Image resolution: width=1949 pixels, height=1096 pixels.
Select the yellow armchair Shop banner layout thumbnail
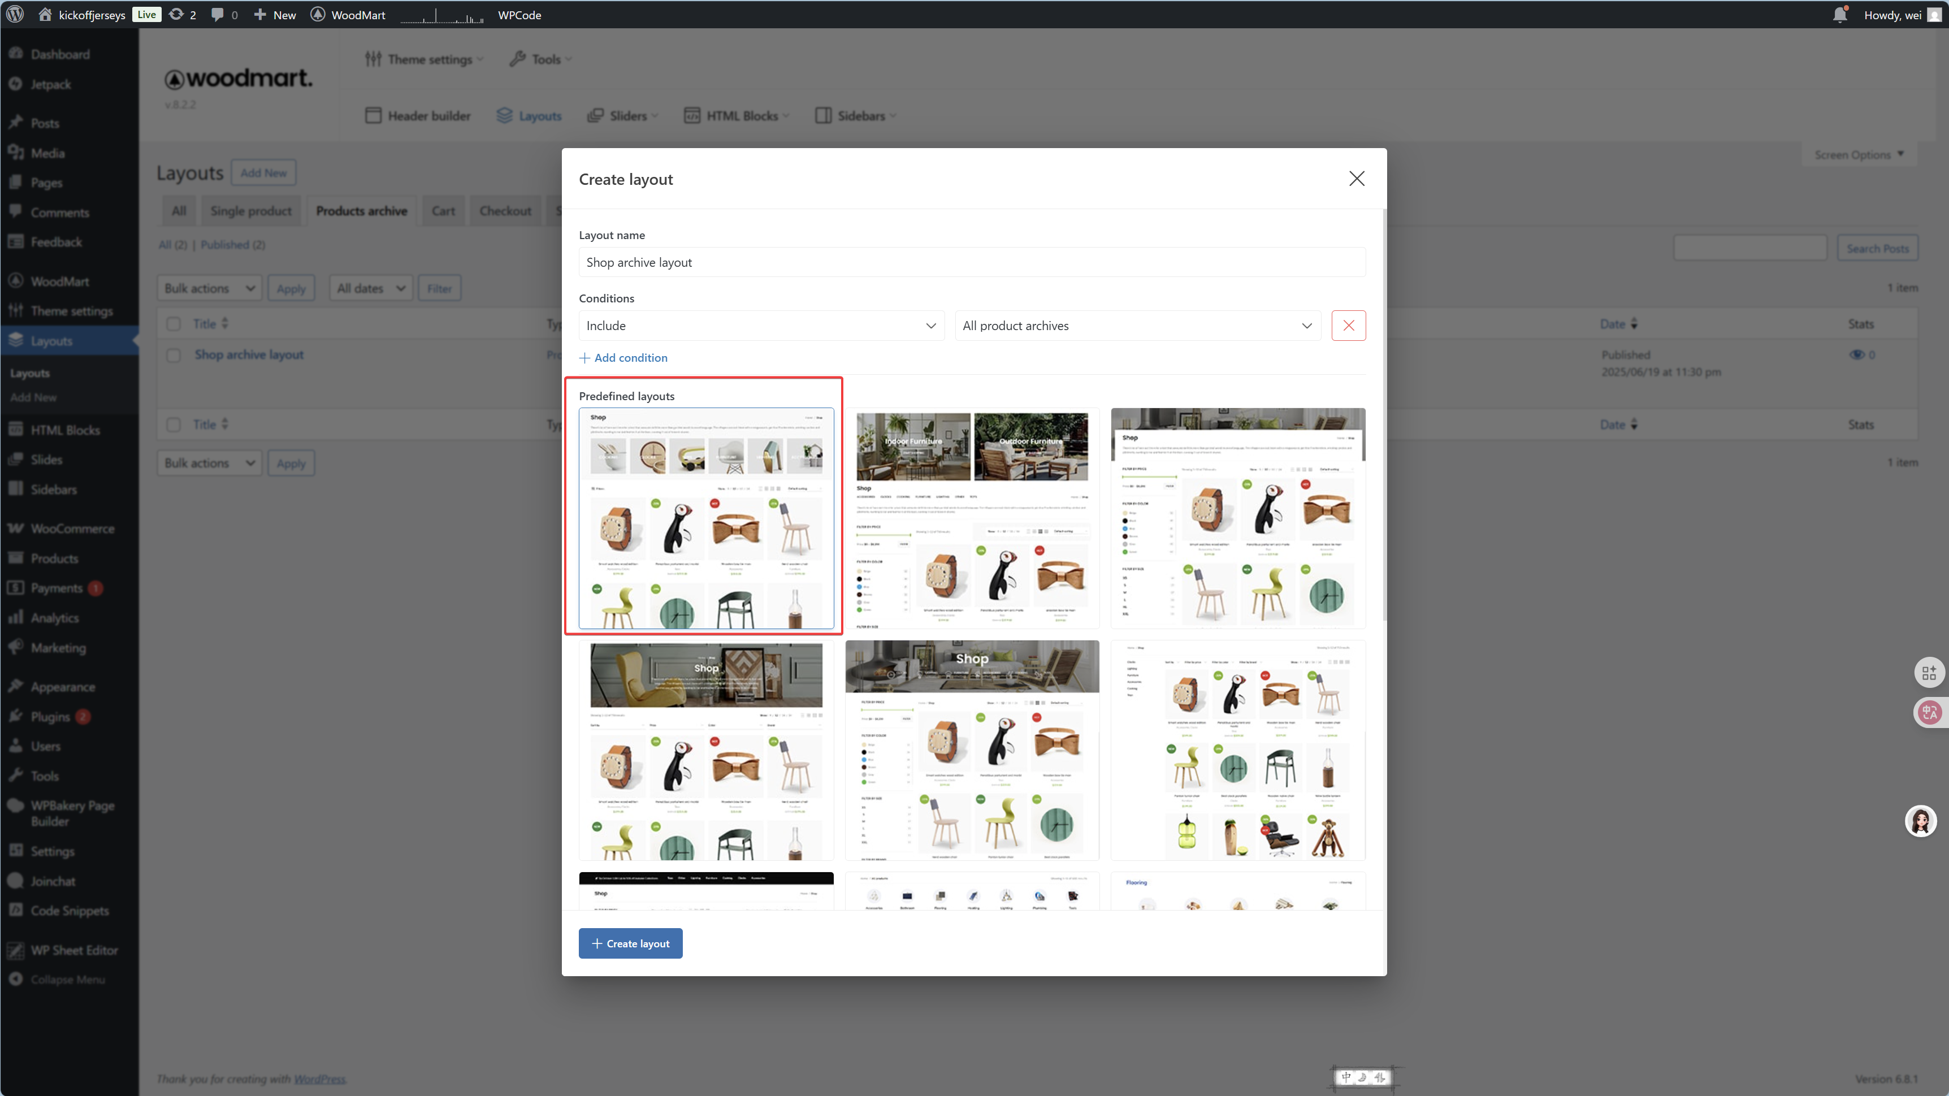[706, 750]
